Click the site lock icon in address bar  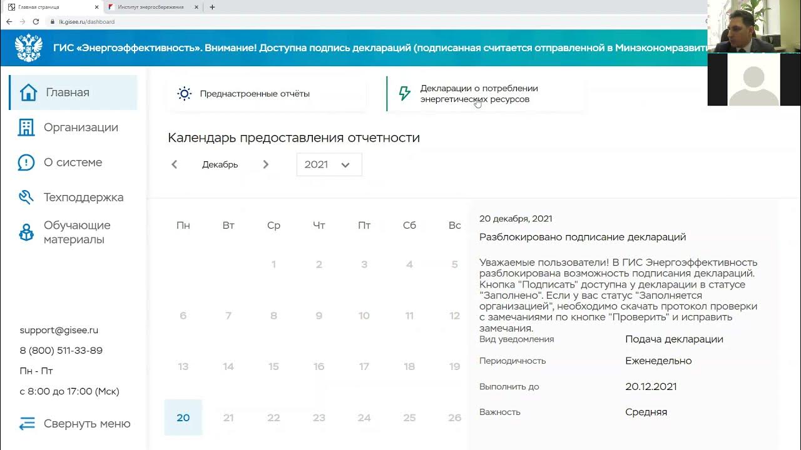(x=53, y=21)
